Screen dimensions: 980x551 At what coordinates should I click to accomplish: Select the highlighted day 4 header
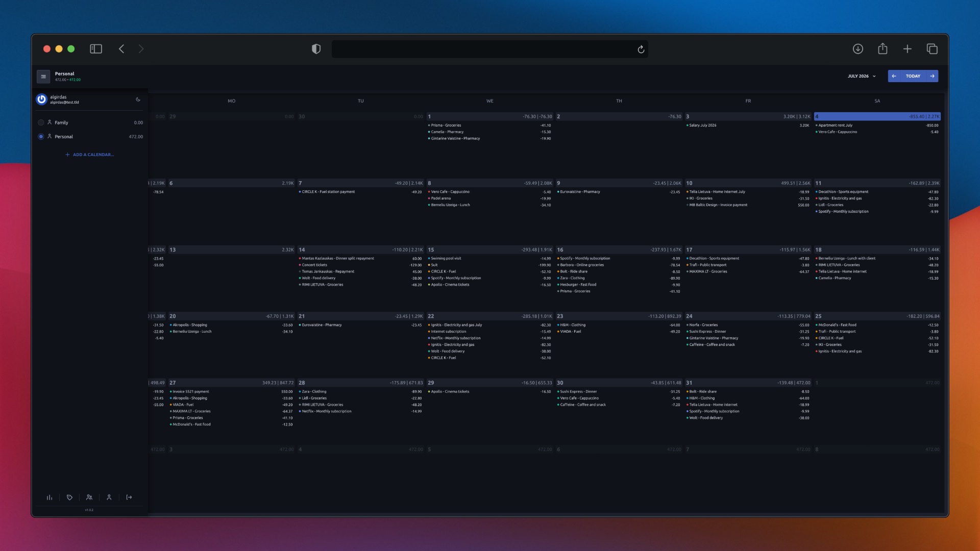click(x=877, y=116)
